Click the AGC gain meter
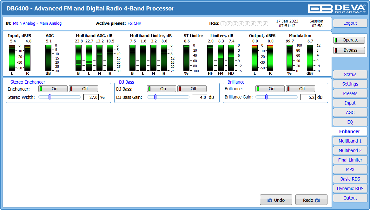 (x=48, y=58)
